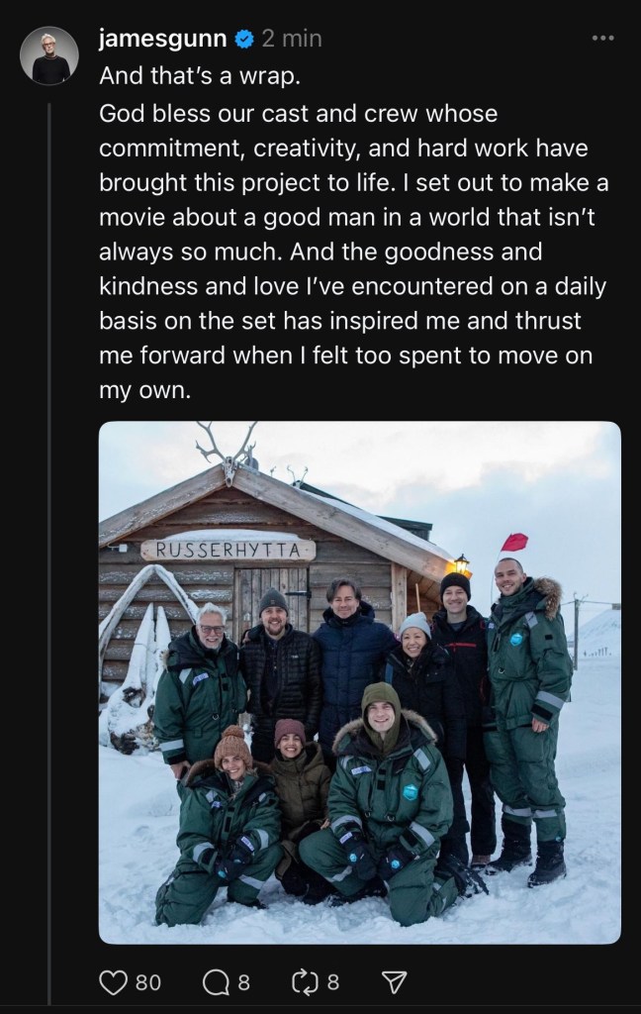Repost using the circular arrows icon
The image size is (641, 1014).
coord(304,981)
